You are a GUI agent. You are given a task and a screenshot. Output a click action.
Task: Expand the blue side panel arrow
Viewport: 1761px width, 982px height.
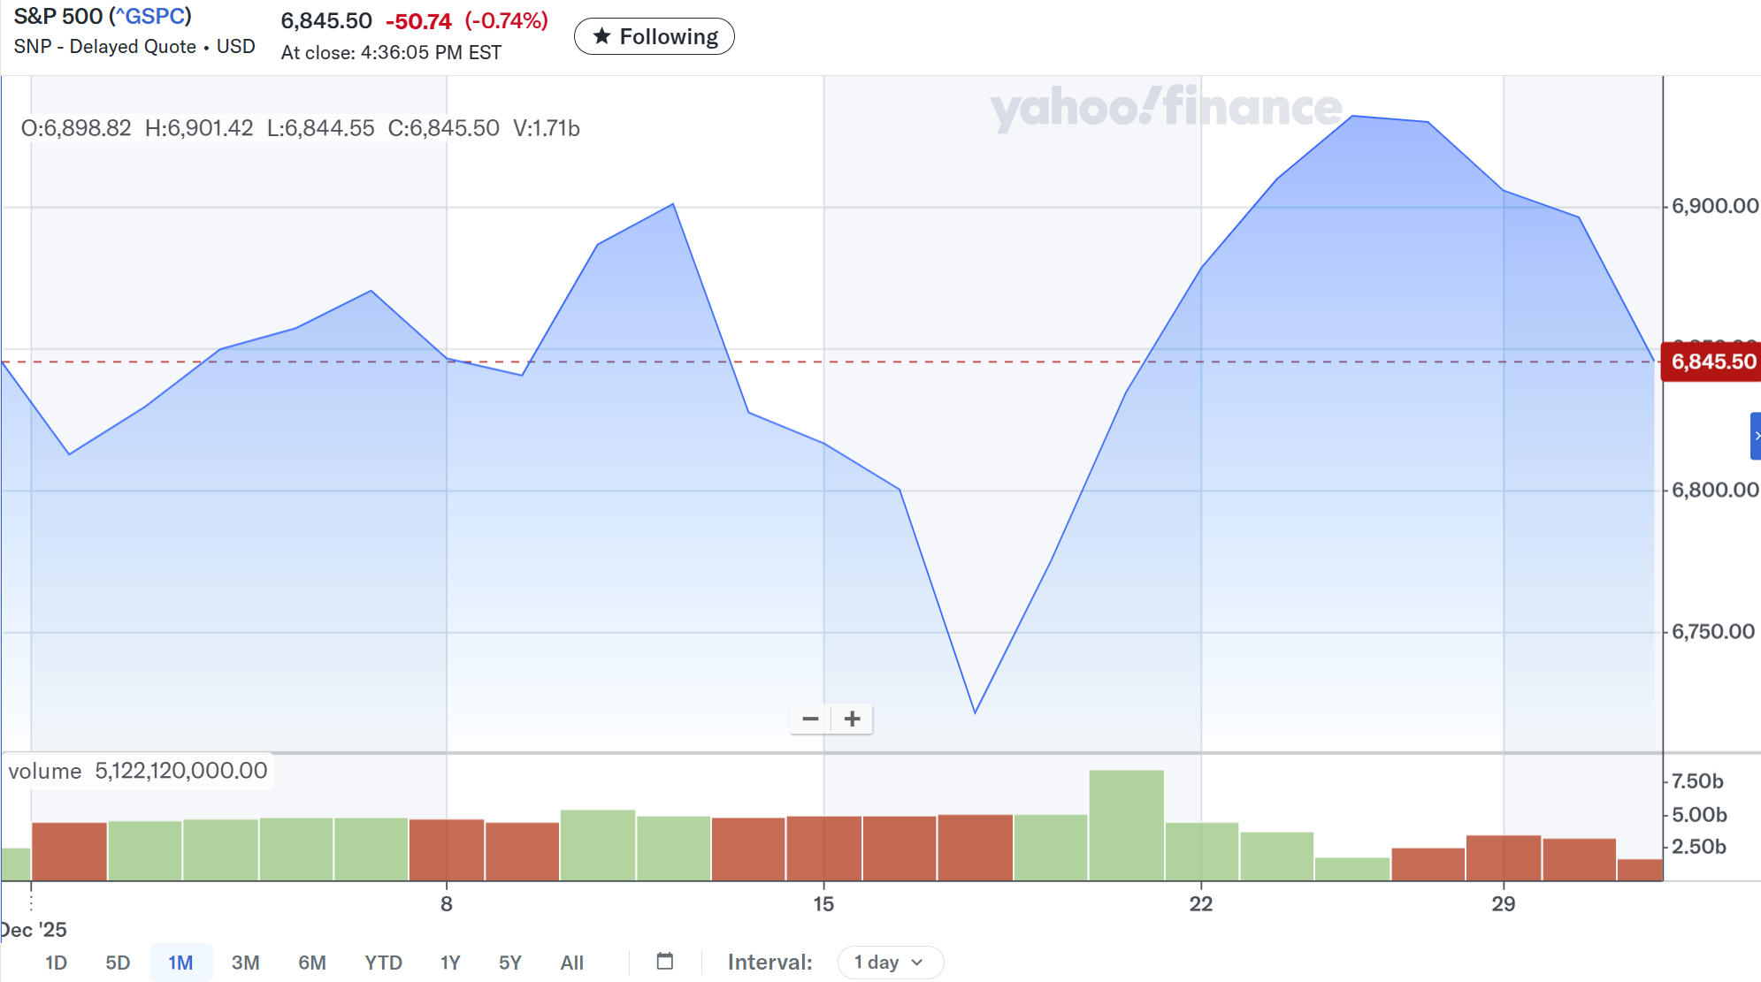[x=1756, y=436]
